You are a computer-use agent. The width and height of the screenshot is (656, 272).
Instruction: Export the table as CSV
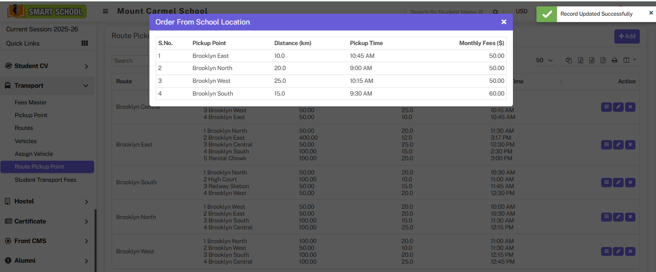point(592,60)
